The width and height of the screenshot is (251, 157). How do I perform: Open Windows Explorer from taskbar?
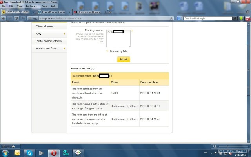pyautogui.click(x=17, y=152)
